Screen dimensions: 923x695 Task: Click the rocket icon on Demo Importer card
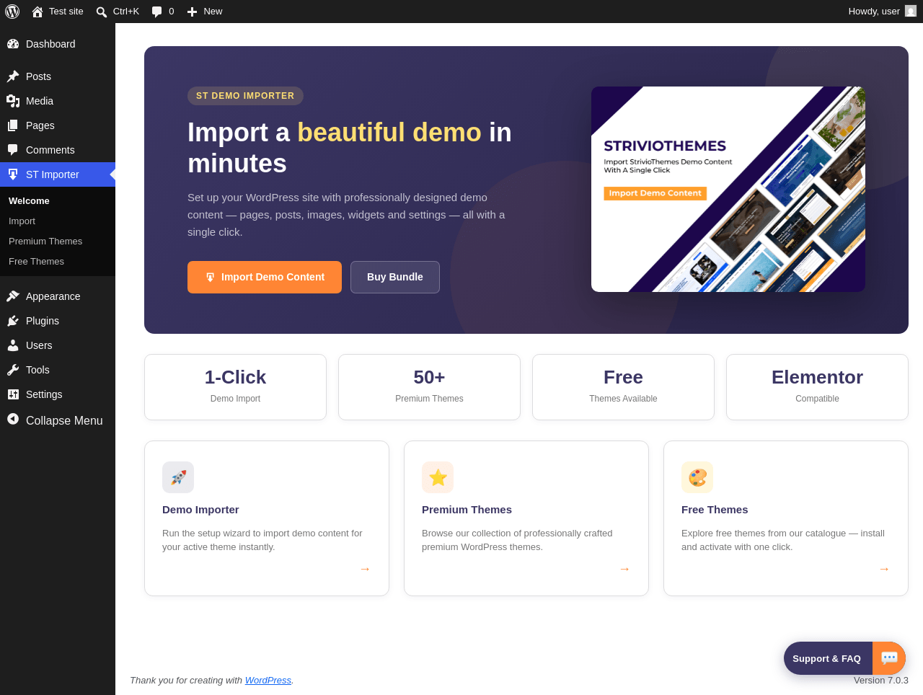pyautogui.click(x=178, y=477)
